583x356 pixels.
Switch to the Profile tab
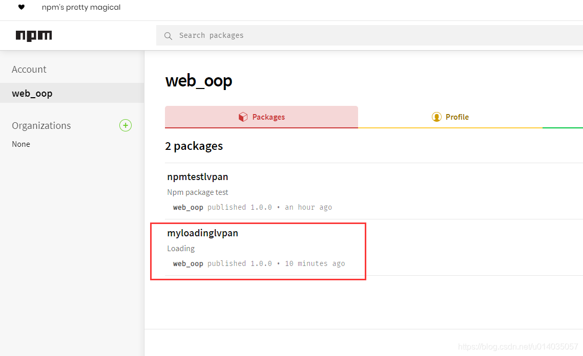pyautogui.click(x=450, y=117)
